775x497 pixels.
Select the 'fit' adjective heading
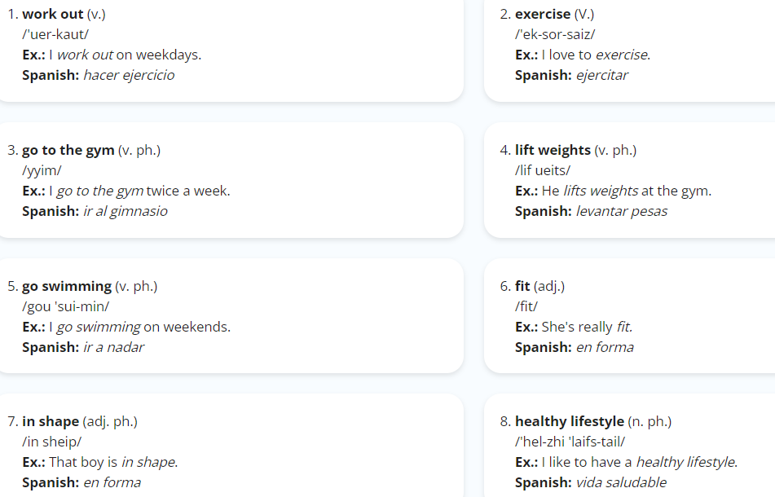coord(522,287)
